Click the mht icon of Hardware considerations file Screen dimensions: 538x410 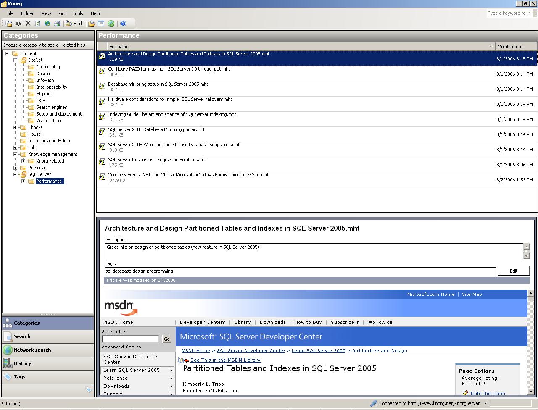102,102
